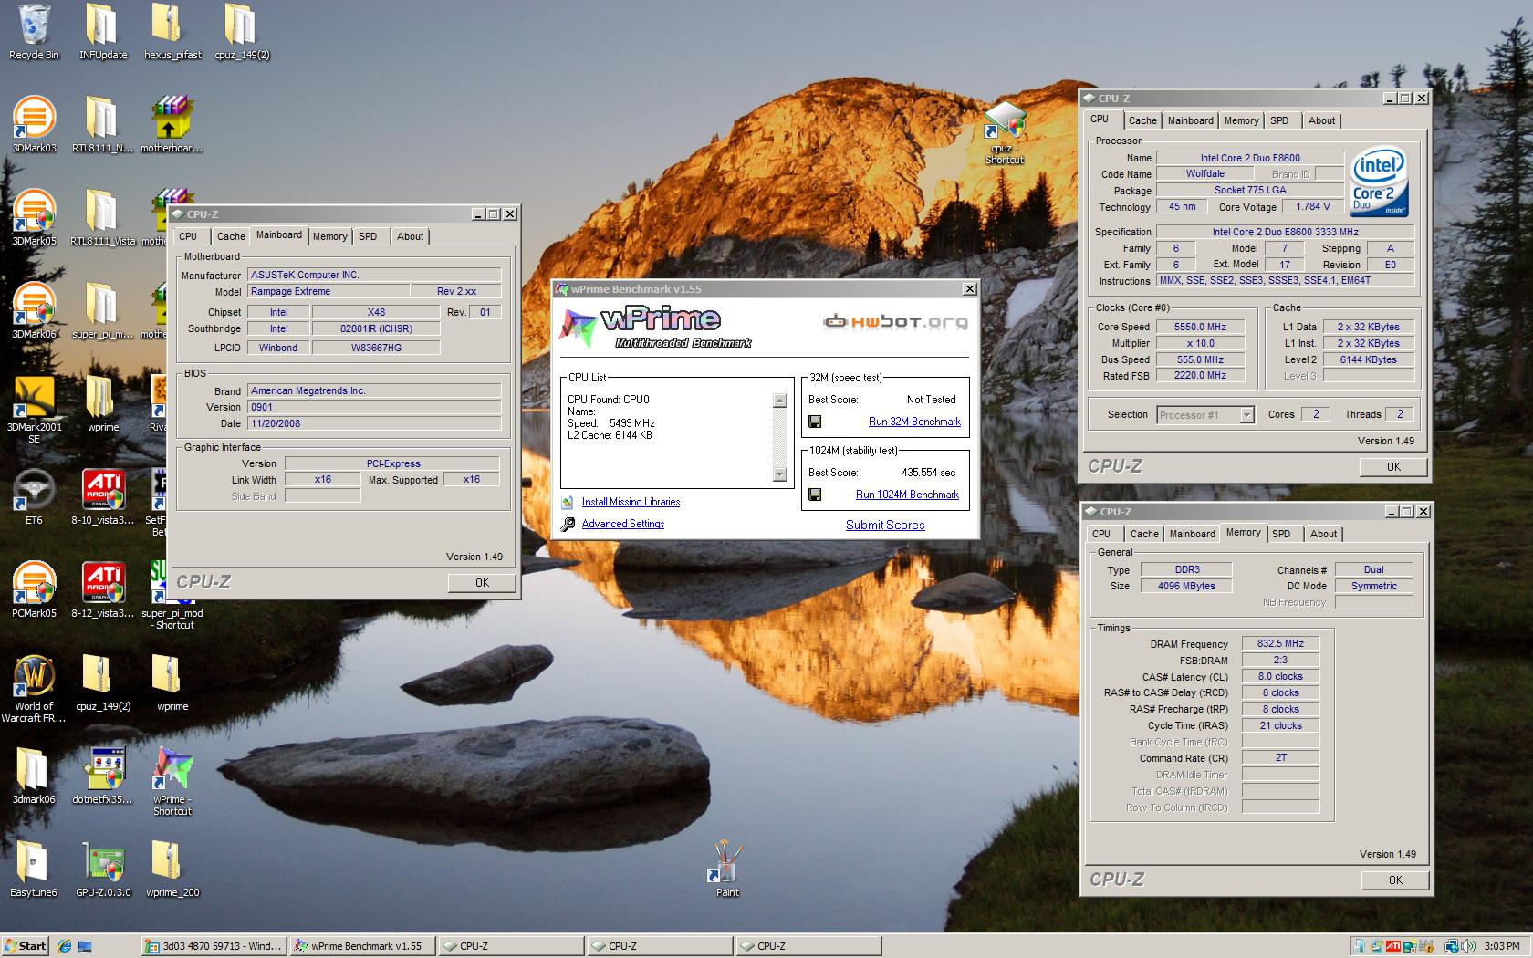This screenshot has width=1533, height=958.
Task: Select the Cache tab in Mainboard CPU-Z window
Action: coord(231,236)
